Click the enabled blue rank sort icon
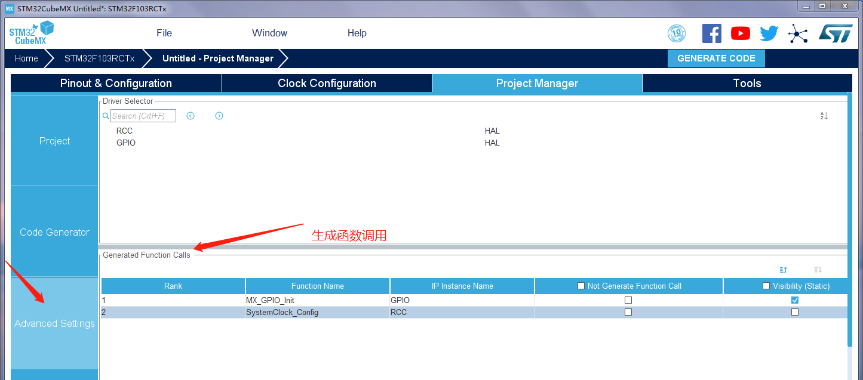Image resolution: width=863 pixels, height=380 pixels. (784, 270)
